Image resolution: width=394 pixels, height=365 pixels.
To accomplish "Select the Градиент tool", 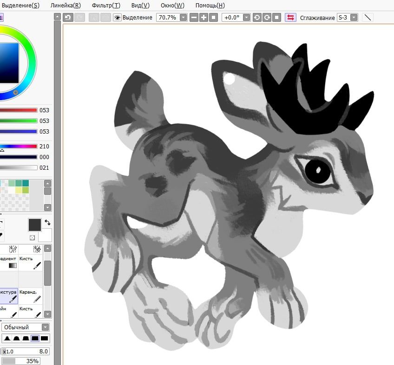I will pos(9,262).
